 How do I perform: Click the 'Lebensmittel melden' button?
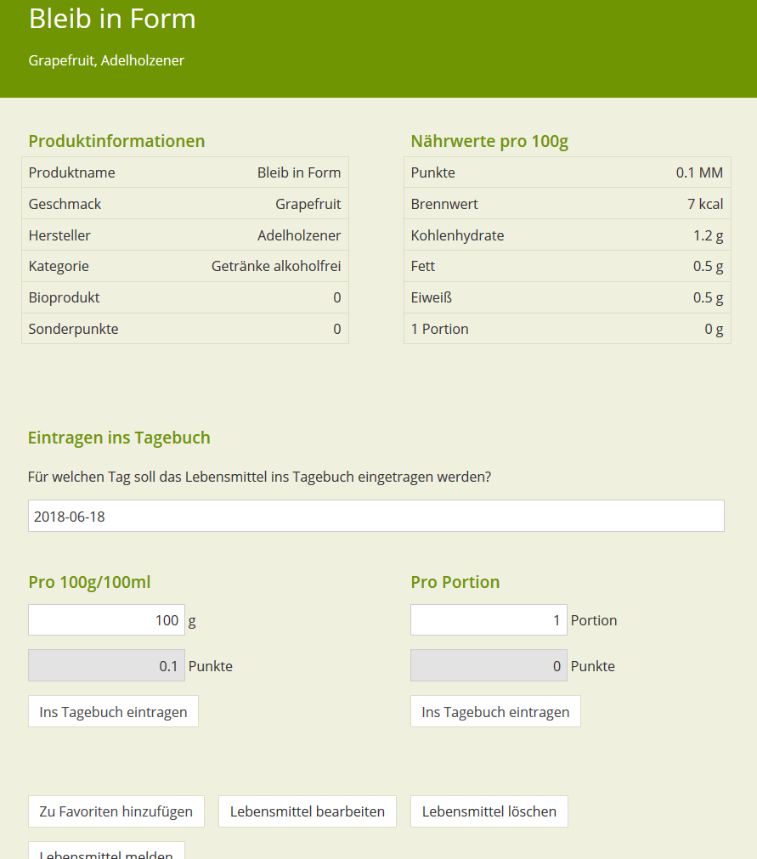tap(106, 851)
